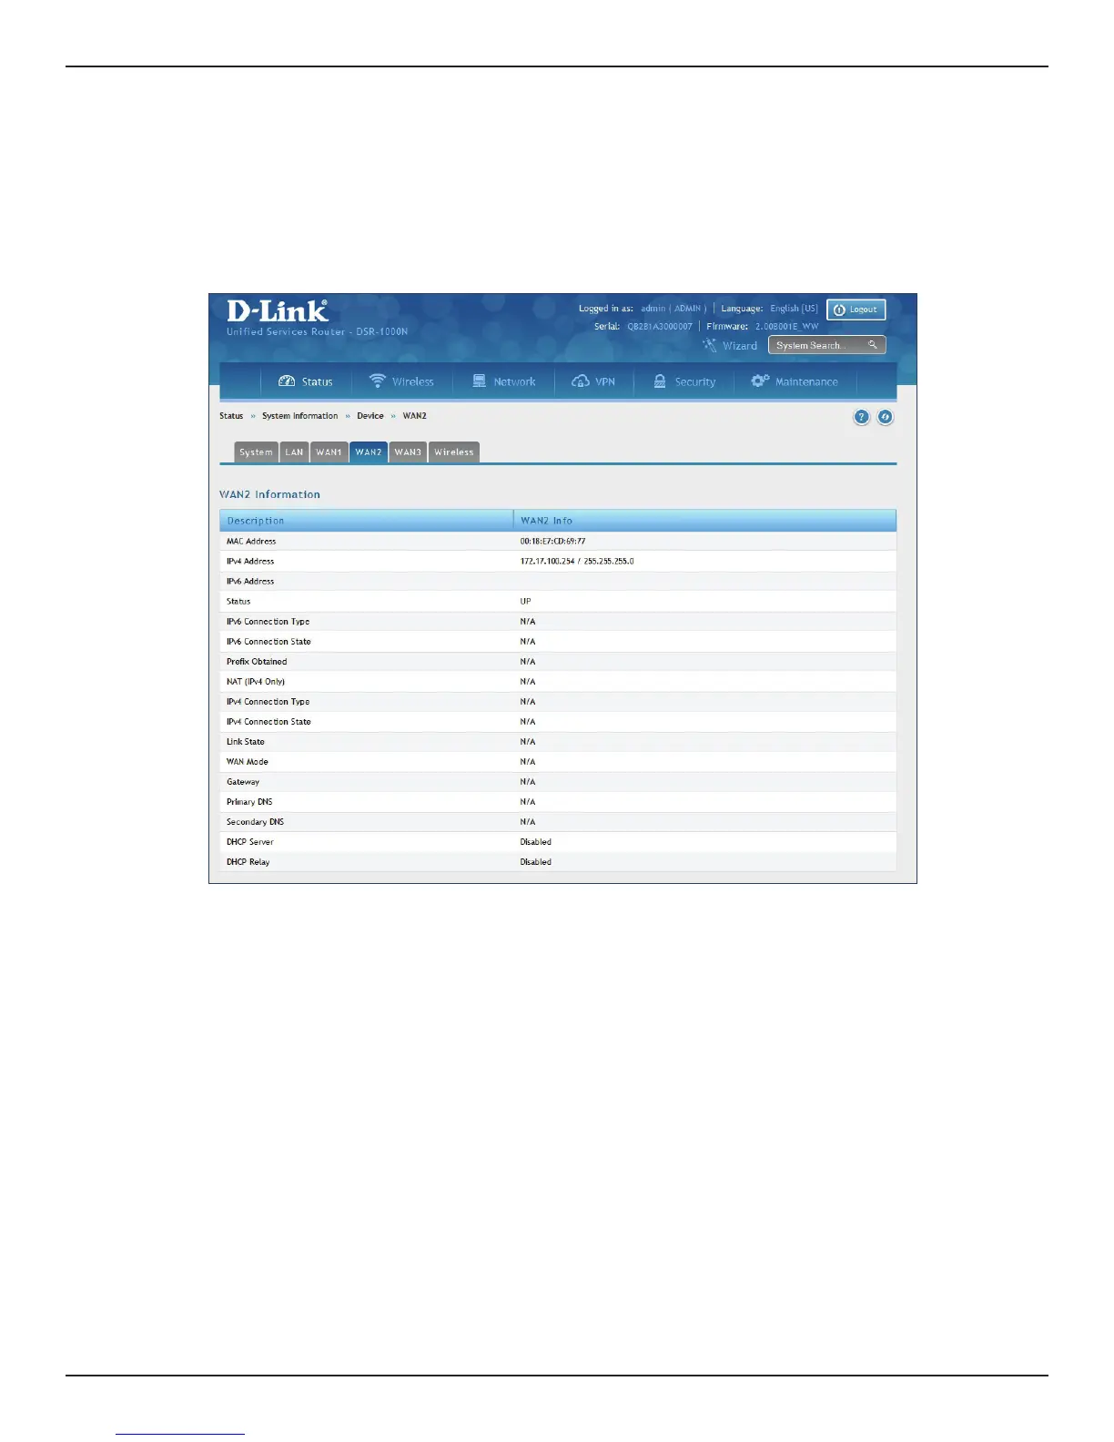Click the D-Link logo
Image resolution: width=1114 pixels, height=1442 pixels.
(278, 311)
